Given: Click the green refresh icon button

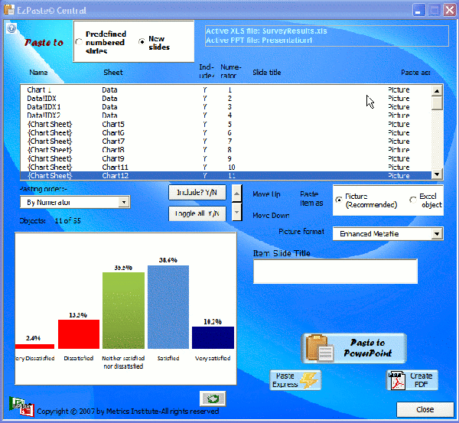Looking at the screenshot, I should coord(212,398).
